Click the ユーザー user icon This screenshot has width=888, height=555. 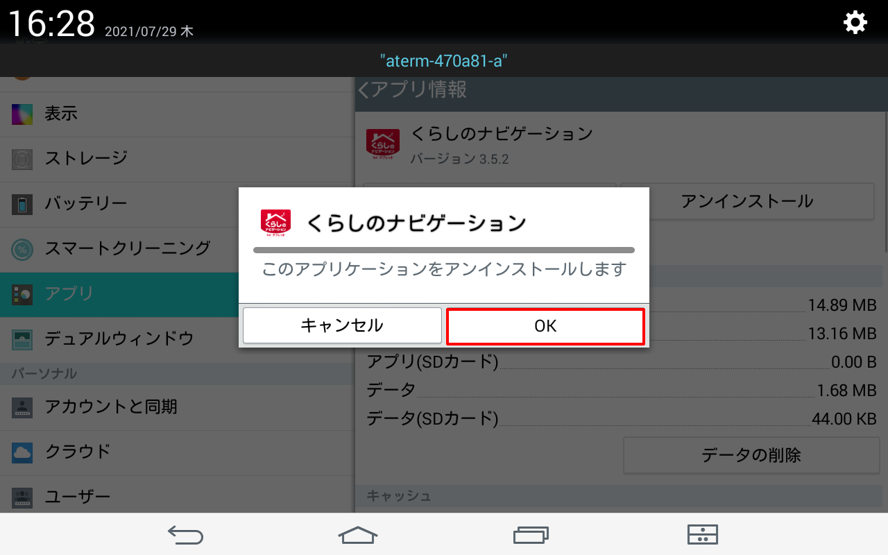22,498
